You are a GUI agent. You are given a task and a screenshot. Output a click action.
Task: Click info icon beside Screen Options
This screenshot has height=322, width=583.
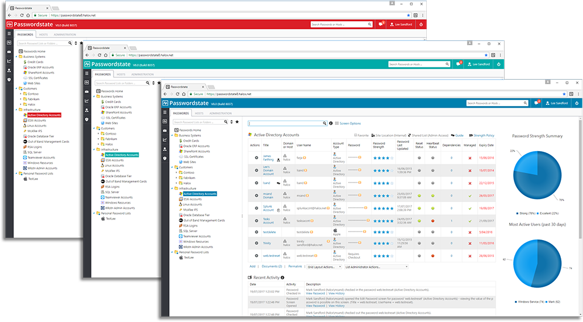click(331, 123)
